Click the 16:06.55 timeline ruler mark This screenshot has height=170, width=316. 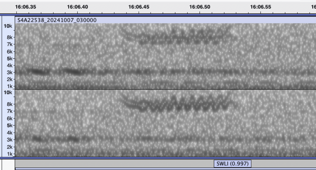coord(260,7)
